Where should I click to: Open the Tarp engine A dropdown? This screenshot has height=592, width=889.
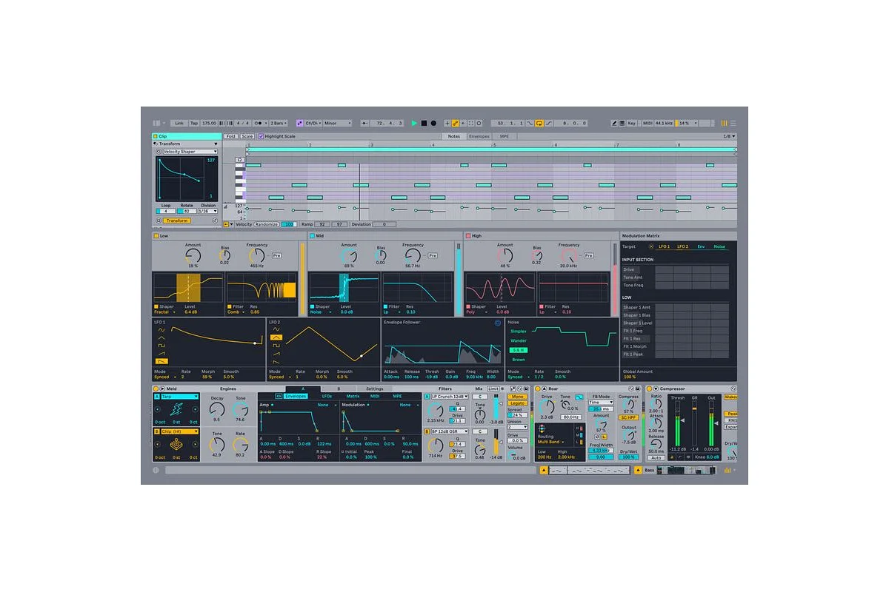pyautogui.click(x=180, y=397)
